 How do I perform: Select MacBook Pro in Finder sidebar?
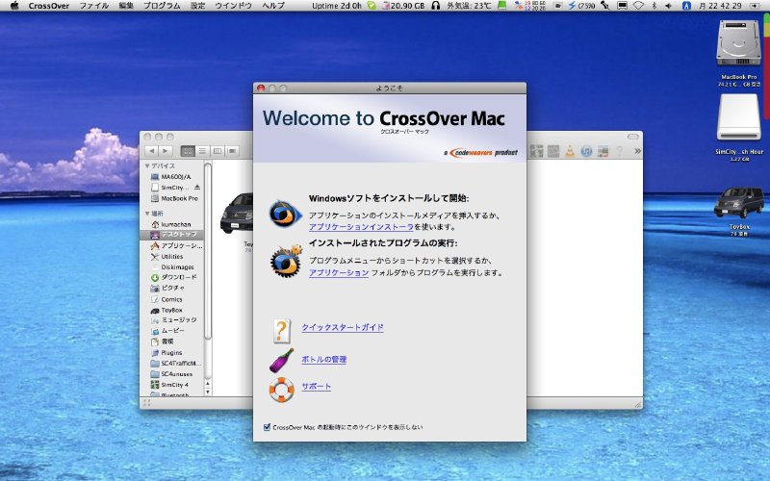click(x=176, y=198)
